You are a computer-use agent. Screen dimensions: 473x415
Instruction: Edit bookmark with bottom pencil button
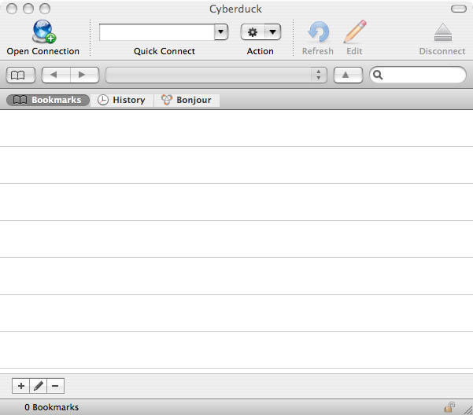(x=38, y=386)
